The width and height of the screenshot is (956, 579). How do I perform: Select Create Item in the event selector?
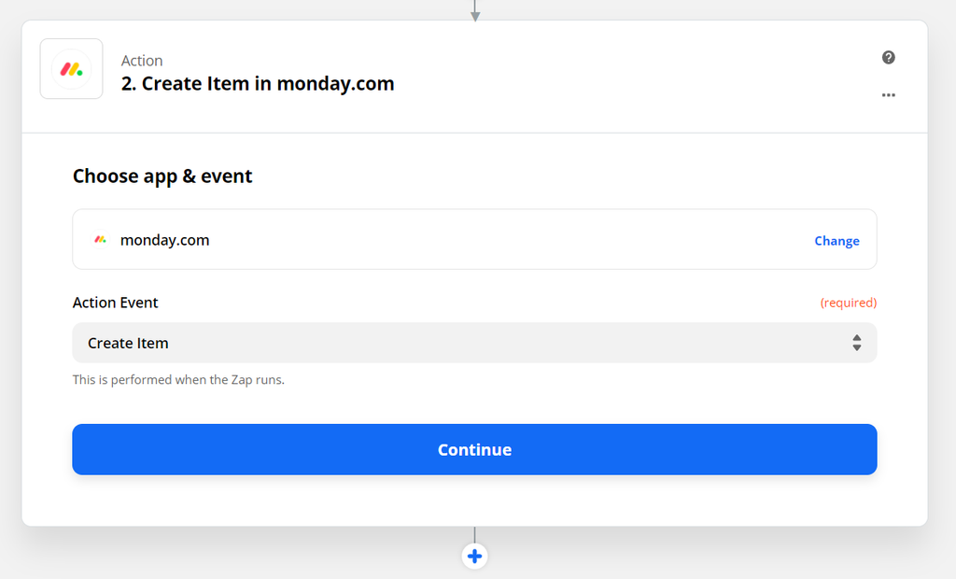pos(128,343)
